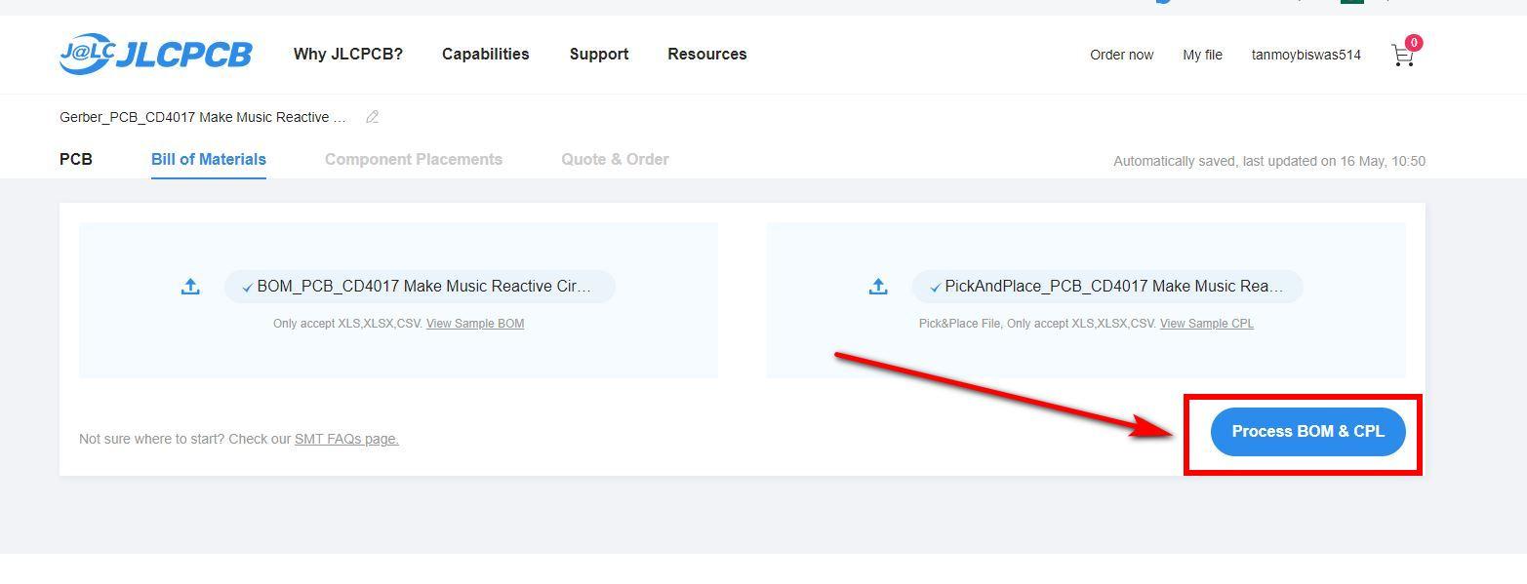The image size is (1527, 584).
Task: Select the Component Placements tab
Action: tap(414, 160)
